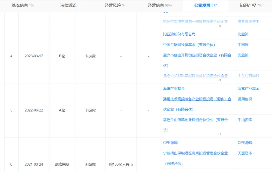This screenshot has width=272, height=172.
Task: Open 北京中关村科学城科技成长投资合伙企业 link
Action: (195, 76)
